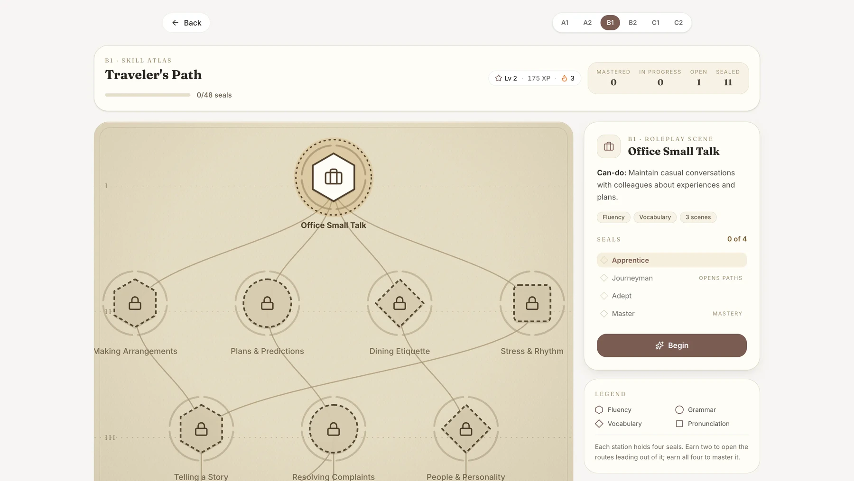Select the locked Resolving Complaints node
This screenshot has height=481, width=854.
tap(334, 429)
